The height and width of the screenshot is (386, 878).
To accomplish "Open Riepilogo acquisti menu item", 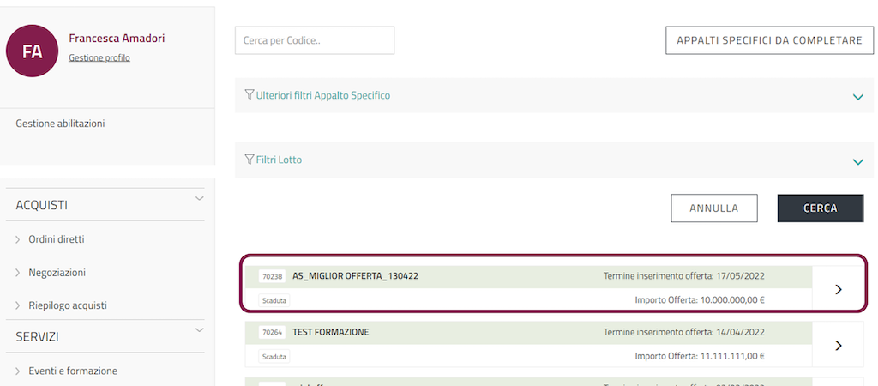I will 67,305.
